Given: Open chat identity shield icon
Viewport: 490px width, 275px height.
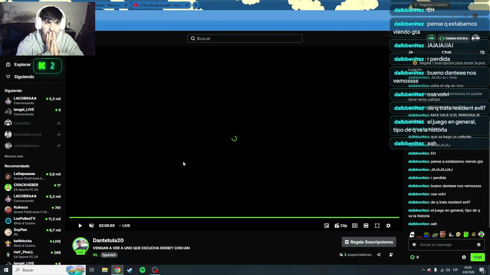Looking at the screenshot, I should (414, 245).
